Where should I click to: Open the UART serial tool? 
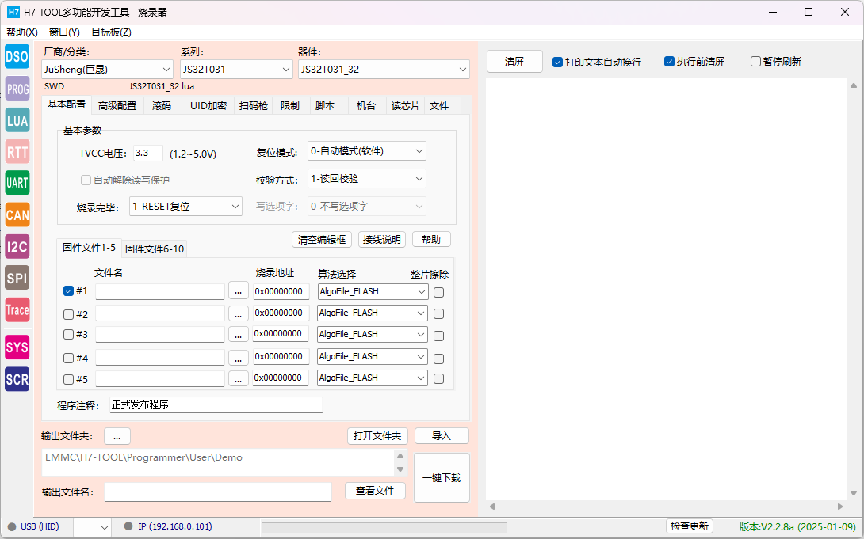click(x=17, y=183)
